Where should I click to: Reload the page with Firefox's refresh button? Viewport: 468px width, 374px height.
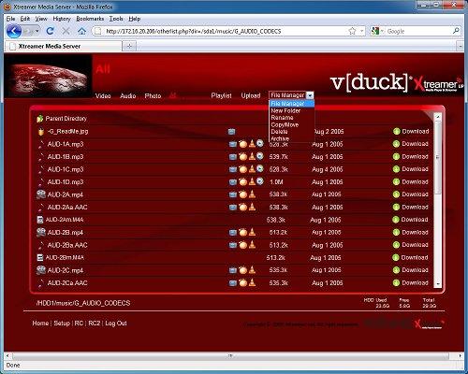click(x=51, y=31)
